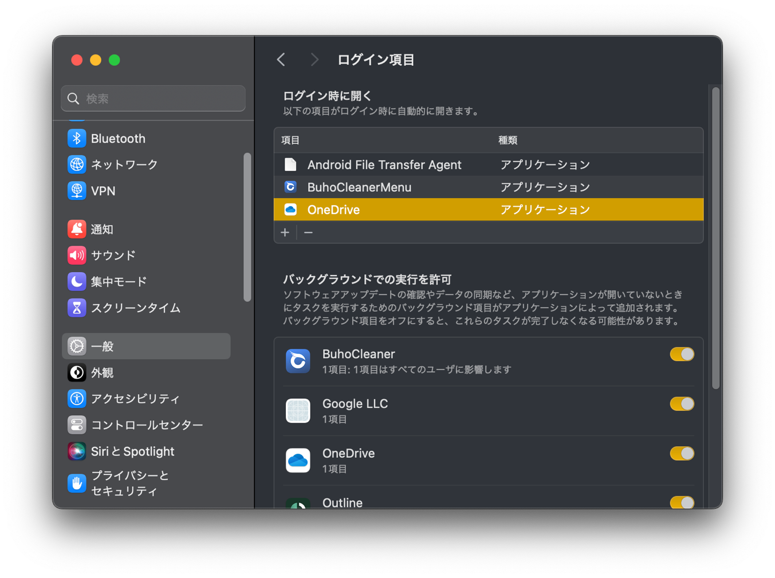775x578 pixels.
Task: Click the OneDrive cloud icon in login list
Action: (290, 209)
